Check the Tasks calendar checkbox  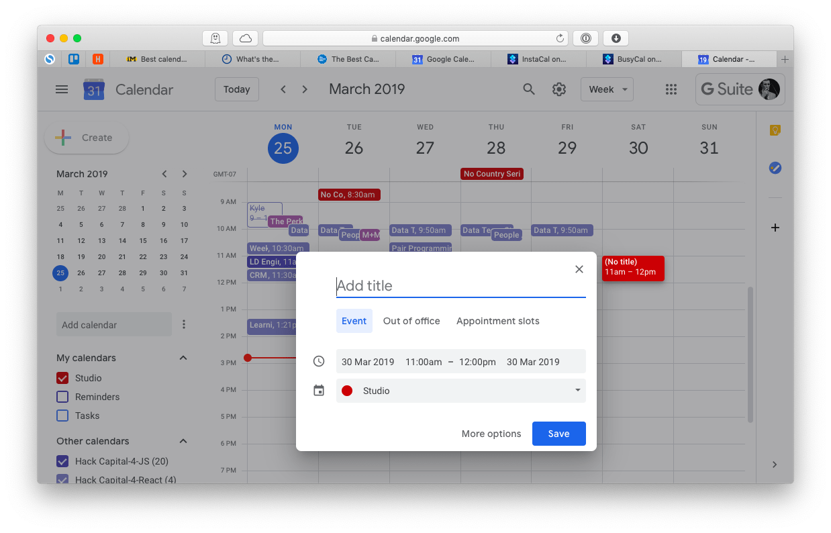click(x=62, y=416)
